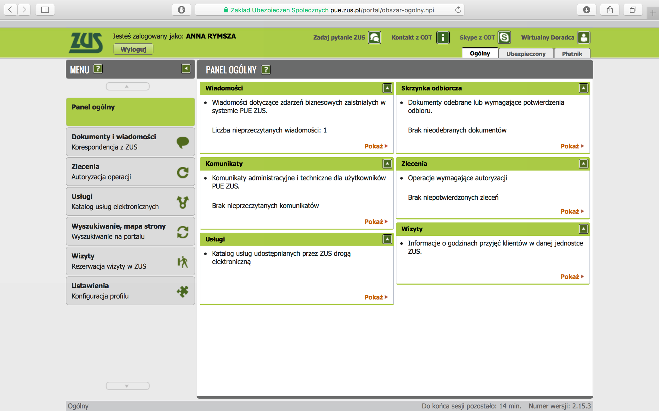Switch to the Płatnik tab
This screenshot has height=411, width=659.
[572, 54]
